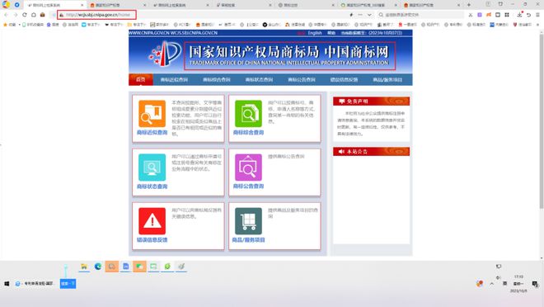Open File Explorer from the taskbar

tap(84, 267)
